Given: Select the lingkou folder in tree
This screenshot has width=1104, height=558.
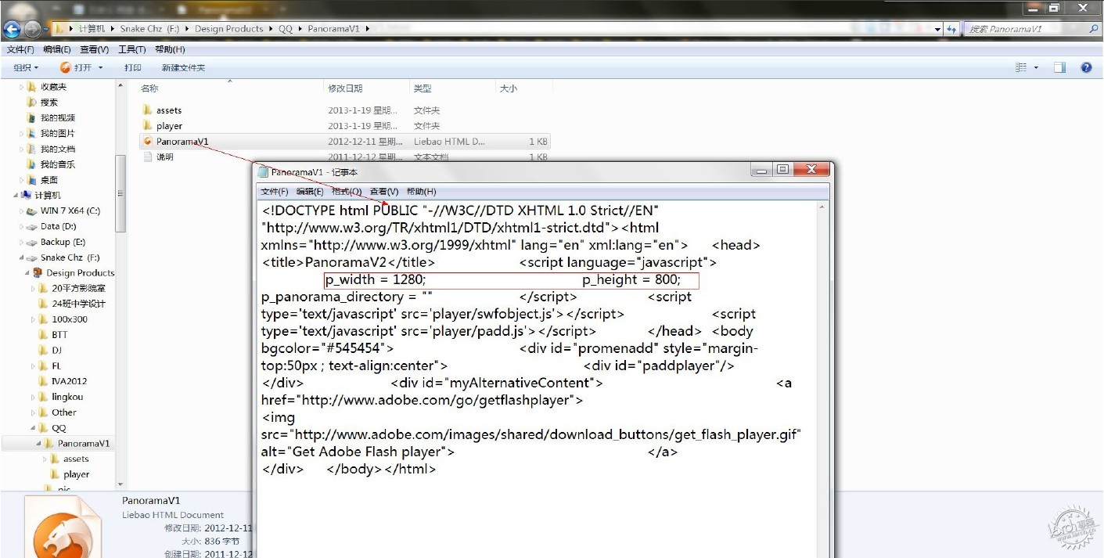Looking at the screenshot, I should click(x=67, y=398).
